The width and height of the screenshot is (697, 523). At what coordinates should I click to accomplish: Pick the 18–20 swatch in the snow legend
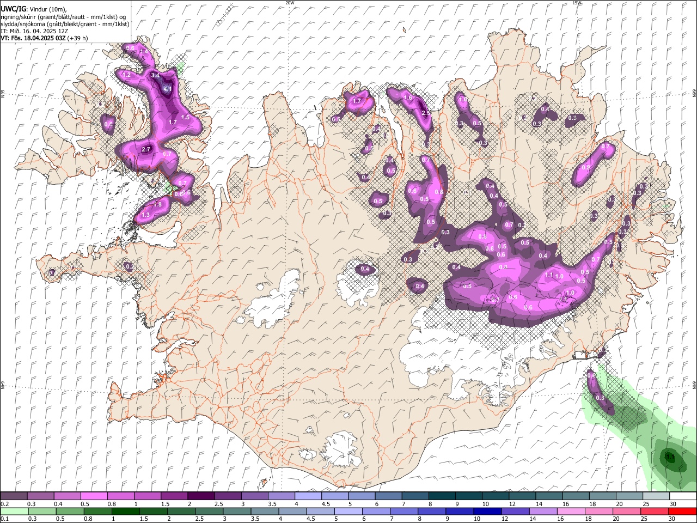(602, 496)
